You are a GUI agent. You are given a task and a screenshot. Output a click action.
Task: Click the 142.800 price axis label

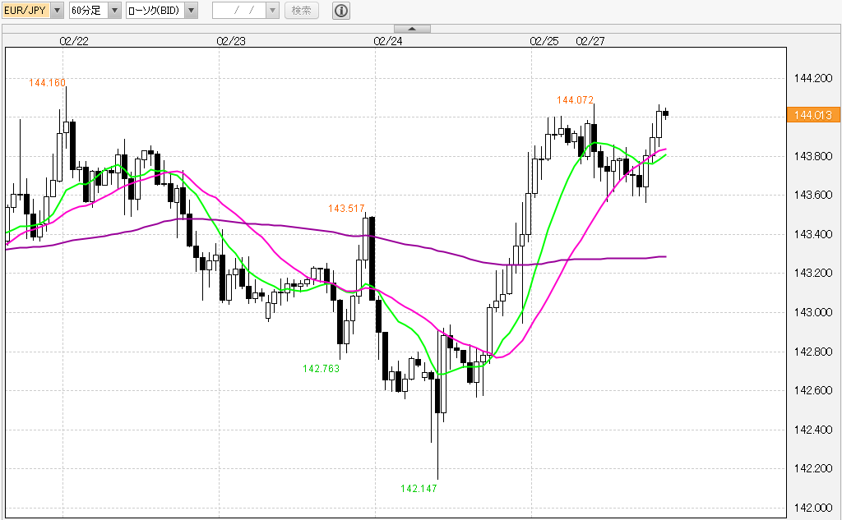tap(813, 352)
